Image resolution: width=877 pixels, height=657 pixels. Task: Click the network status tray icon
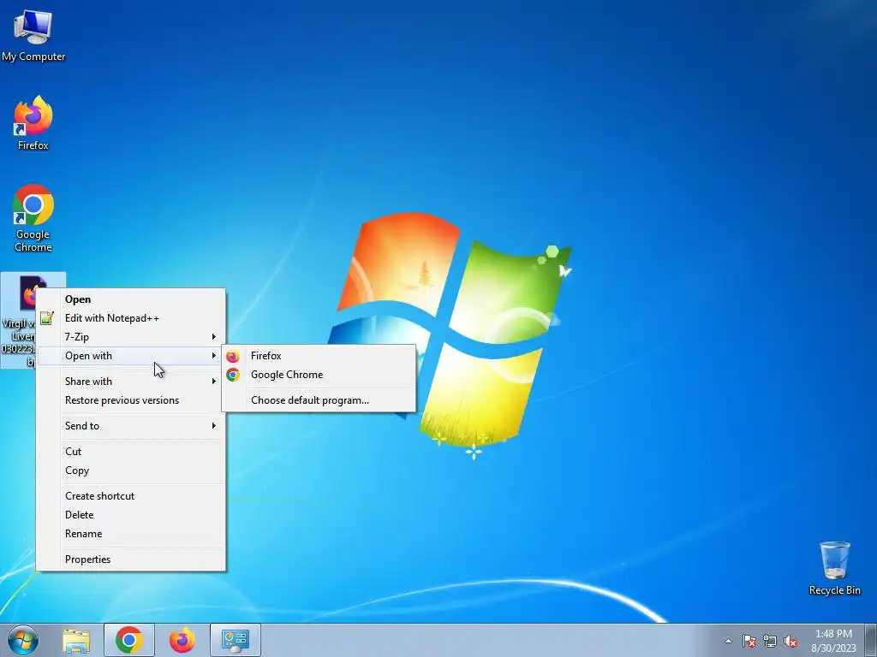pos(770,642)
